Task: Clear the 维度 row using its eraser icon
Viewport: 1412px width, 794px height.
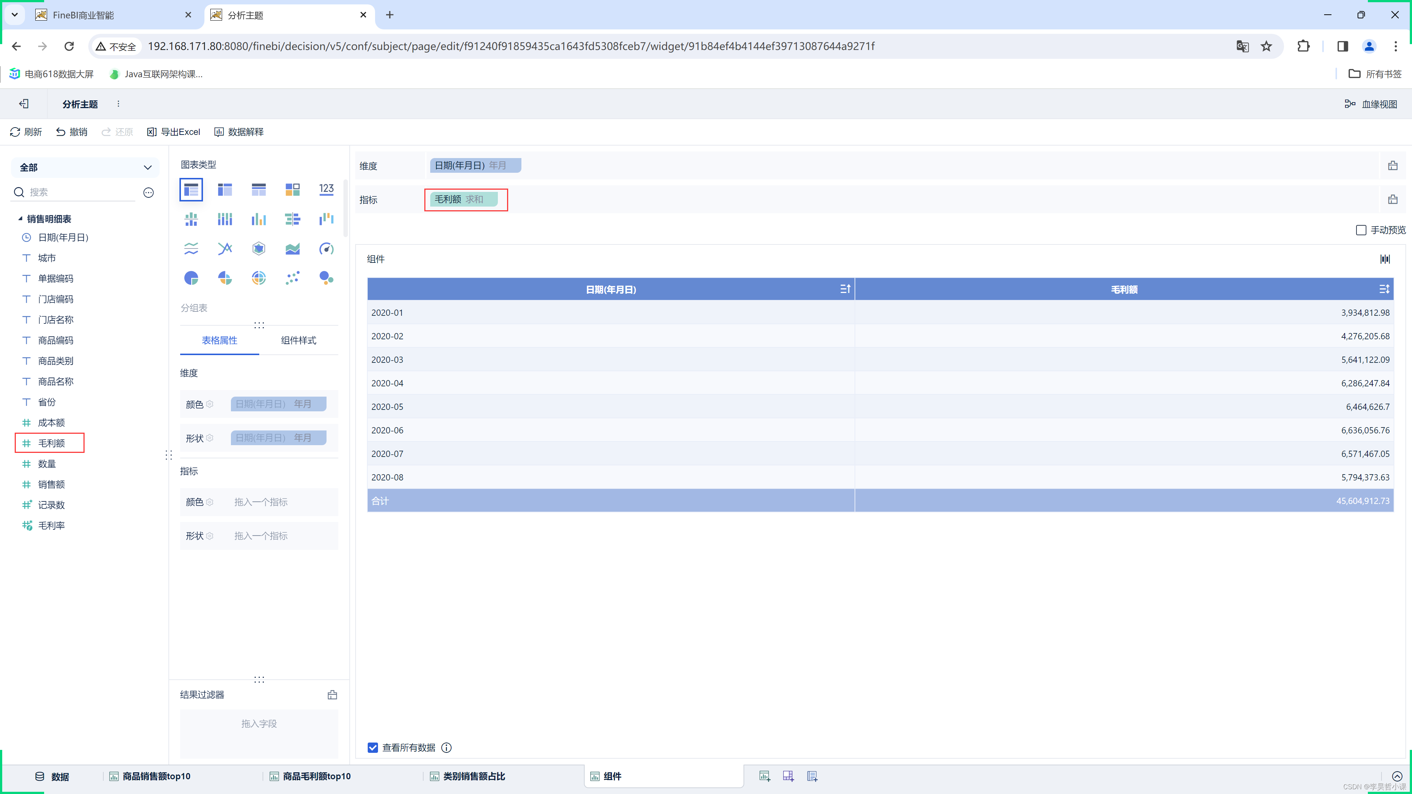Action: (x=1393, y=165)
